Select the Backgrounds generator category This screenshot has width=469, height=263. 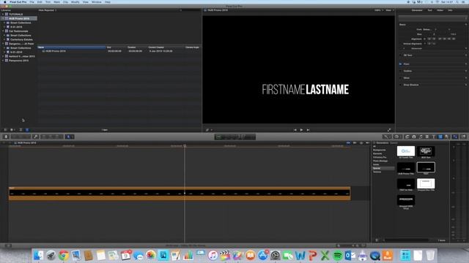click(380, 150)
